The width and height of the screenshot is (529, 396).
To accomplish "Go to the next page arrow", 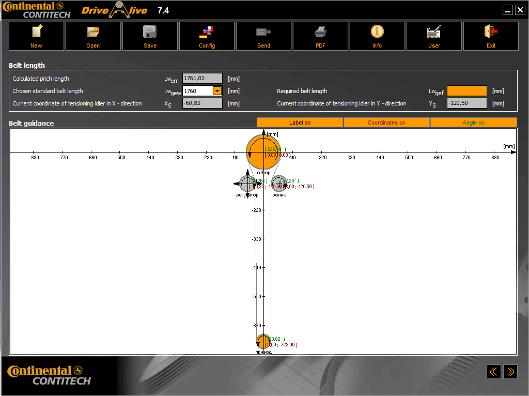I will (x=510, y=371).
